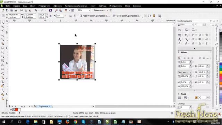
Task: Create a new document from toolbar
Action: click(x=3, y=10)
